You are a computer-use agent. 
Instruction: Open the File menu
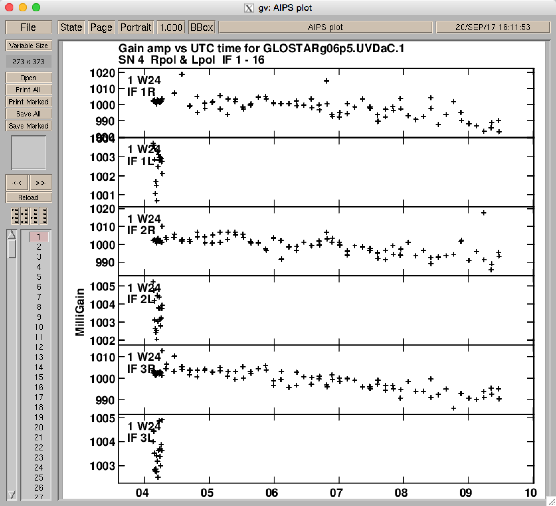tap(28, 27)
